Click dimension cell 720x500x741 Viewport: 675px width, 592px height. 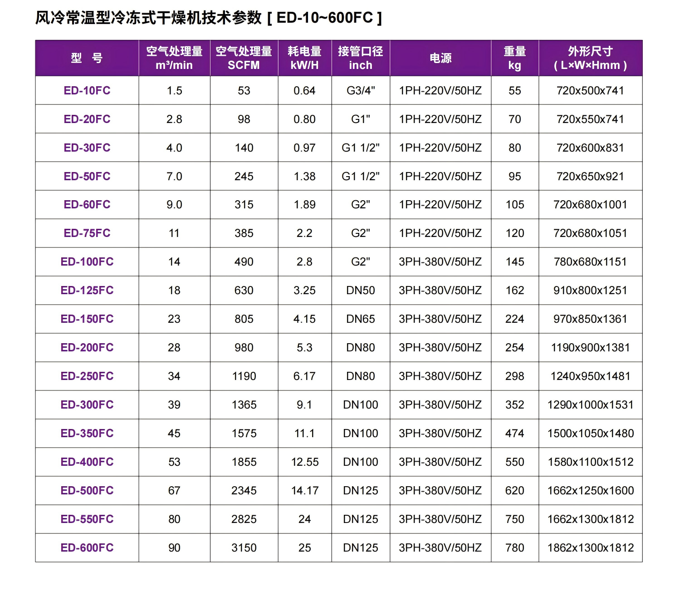pos(590,90)
